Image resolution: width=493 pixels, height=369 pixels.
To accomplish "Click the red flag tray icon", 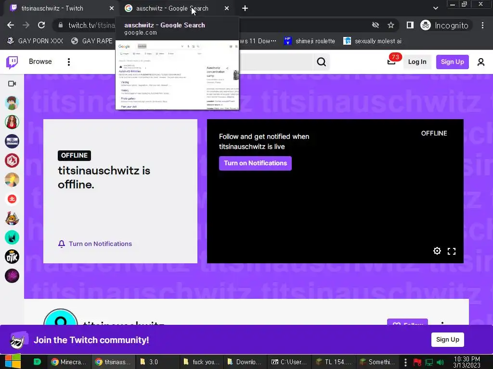I will [x=417, y=362].
